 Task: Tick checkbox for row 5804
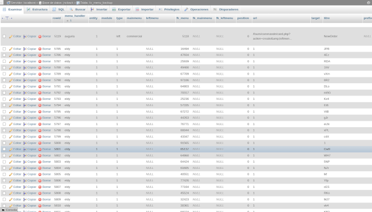4,168
